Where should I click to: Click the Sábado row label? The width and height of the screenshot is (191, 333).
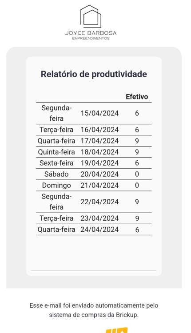point(56,174)
